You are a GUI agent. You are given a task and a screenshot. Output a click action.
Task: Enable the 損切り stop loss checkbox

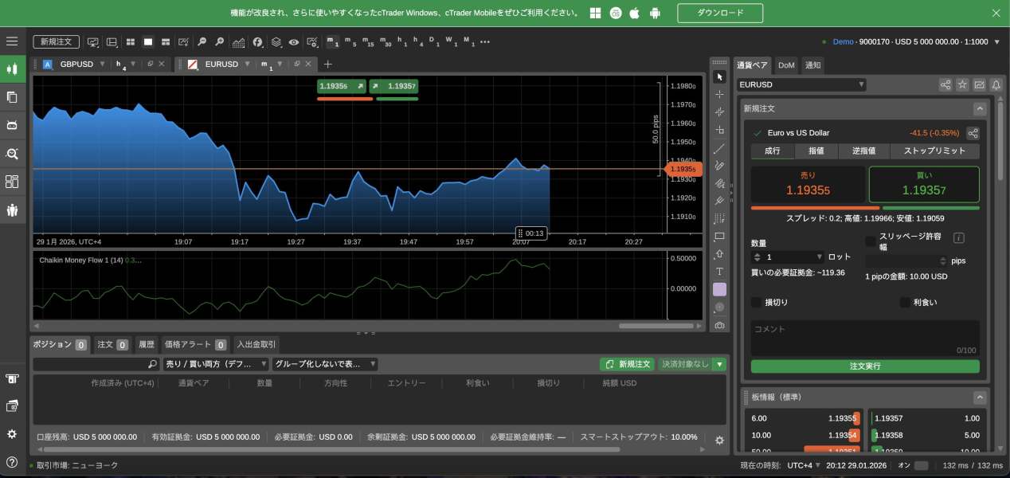[x=756, y=303]
